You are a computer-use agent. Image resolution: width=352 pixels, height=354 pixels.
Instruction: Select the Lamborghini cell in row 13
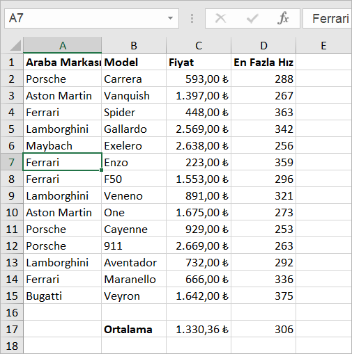coord(63,262)
